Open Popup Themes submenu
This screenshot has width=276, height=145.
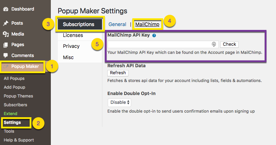tap(18, 96)
